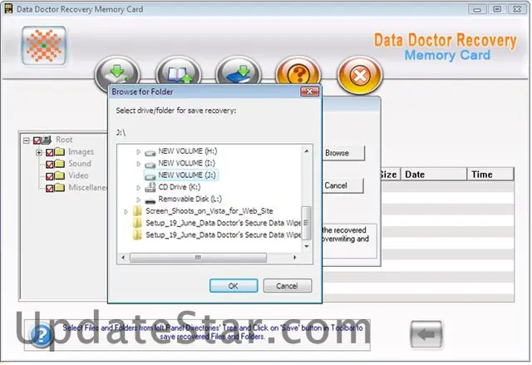Select the second Setup_19_June folder
The image size is (532, 365).
coord(224,234)
